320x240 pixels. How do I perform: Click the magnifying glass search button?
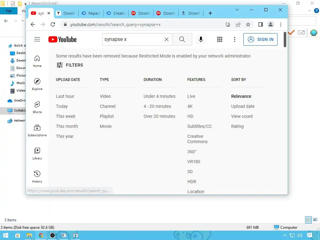tap(182, 39)
